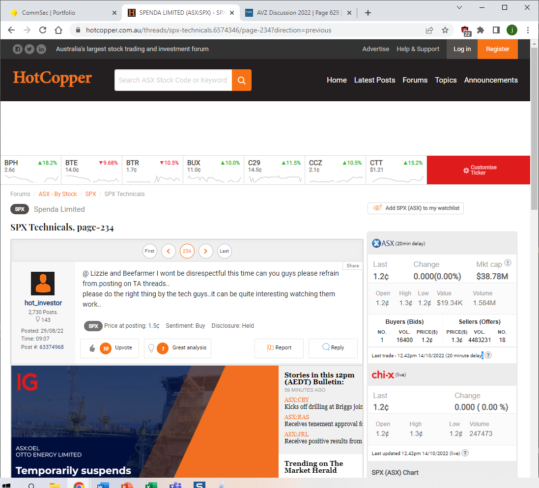Go to next page arrow in pagination
539x488 pixels.
pyautogui.click(x=205, y=251)
